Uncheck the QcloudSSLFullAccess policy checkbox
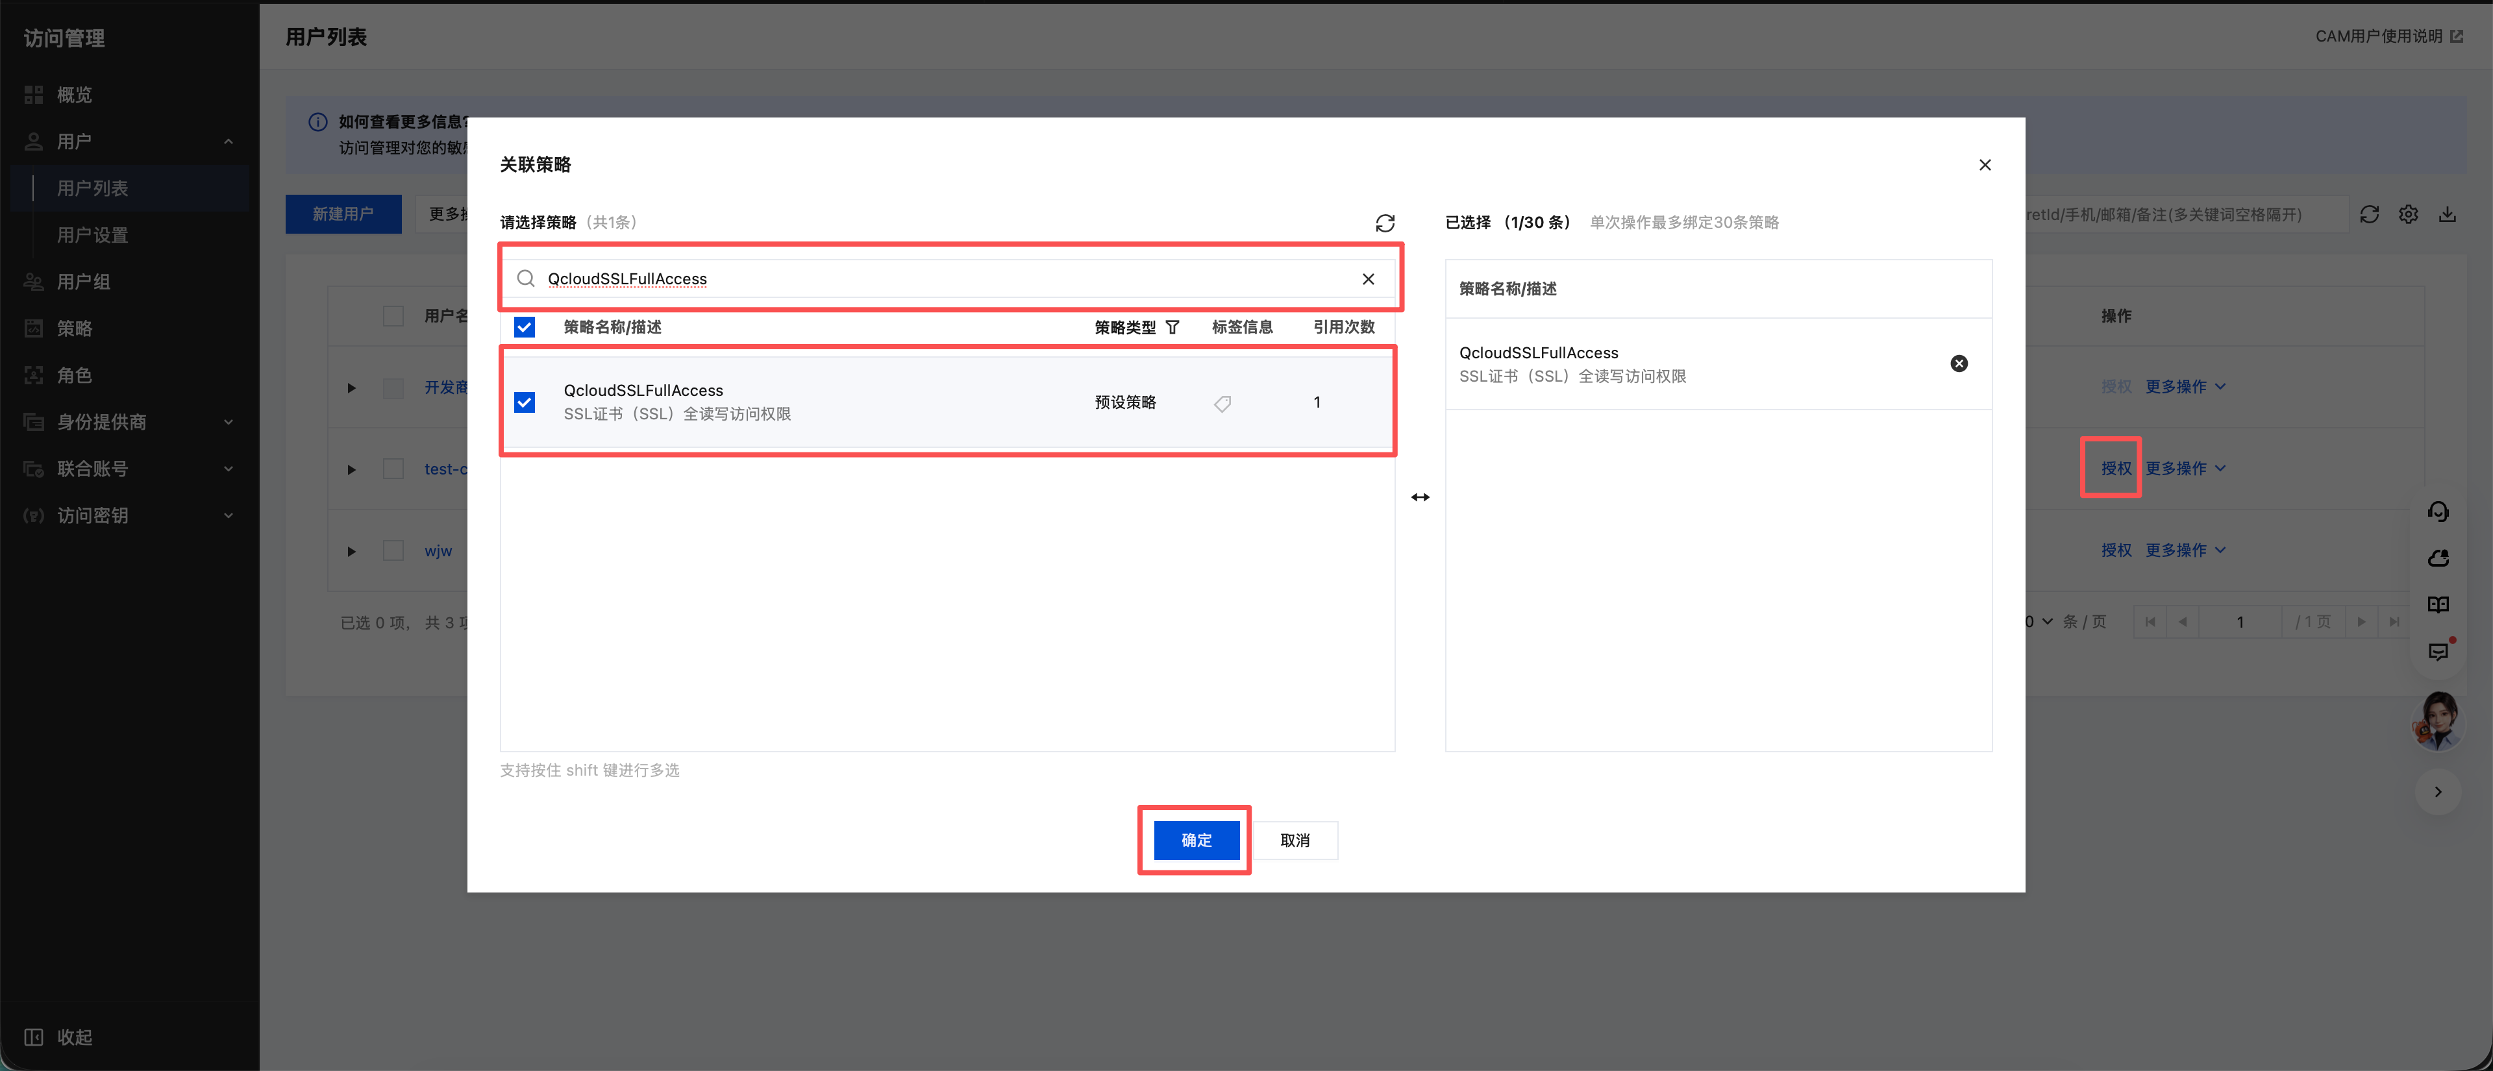The height and width of the screenshot is (1071, 2493). [x=525, y=402]
